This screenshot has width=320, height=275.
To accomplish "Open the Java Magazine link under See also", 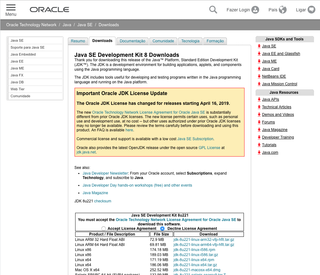I will [x=95, y=193].
